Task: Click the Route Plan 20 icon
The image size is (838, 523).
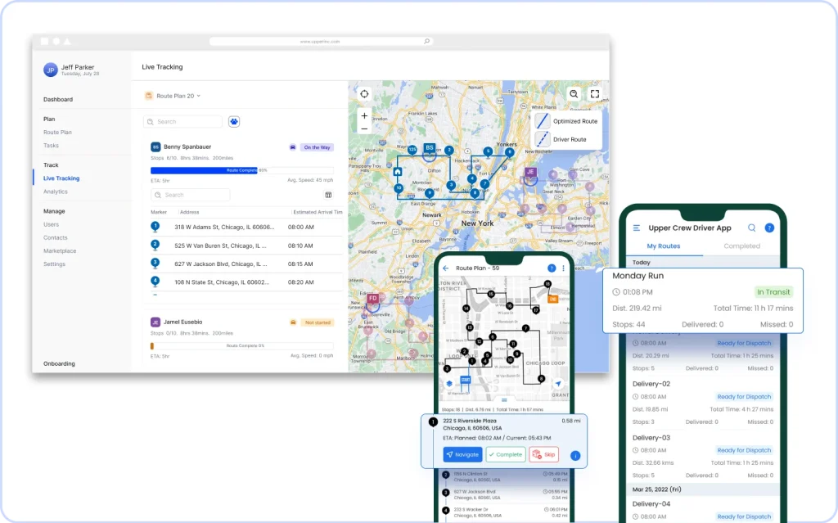Action: (x=149, y=96)
